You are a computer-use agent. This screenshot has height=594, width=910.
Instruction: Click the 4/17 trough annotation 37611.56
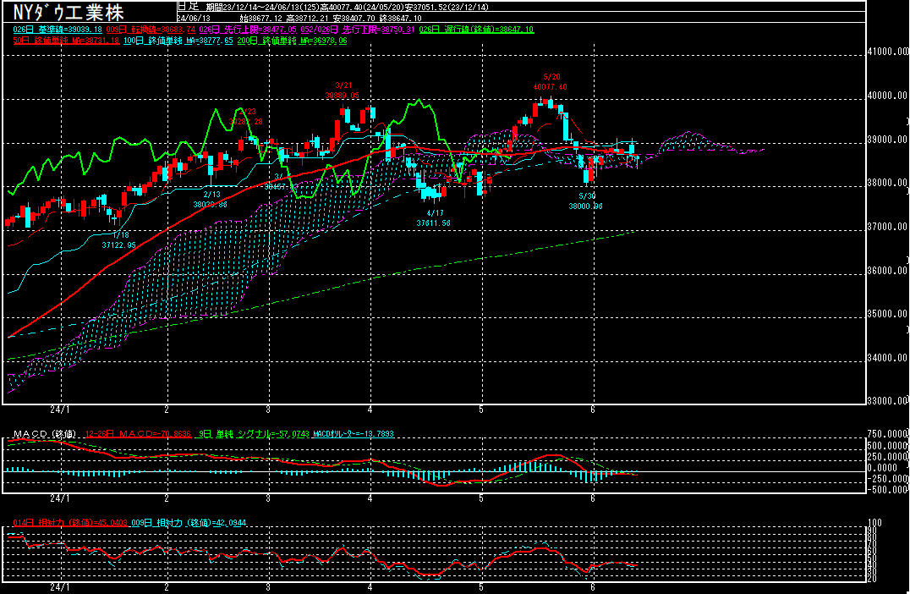pos(434,217)
